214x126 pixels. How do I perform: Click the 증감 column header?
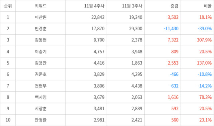[170, 6]
